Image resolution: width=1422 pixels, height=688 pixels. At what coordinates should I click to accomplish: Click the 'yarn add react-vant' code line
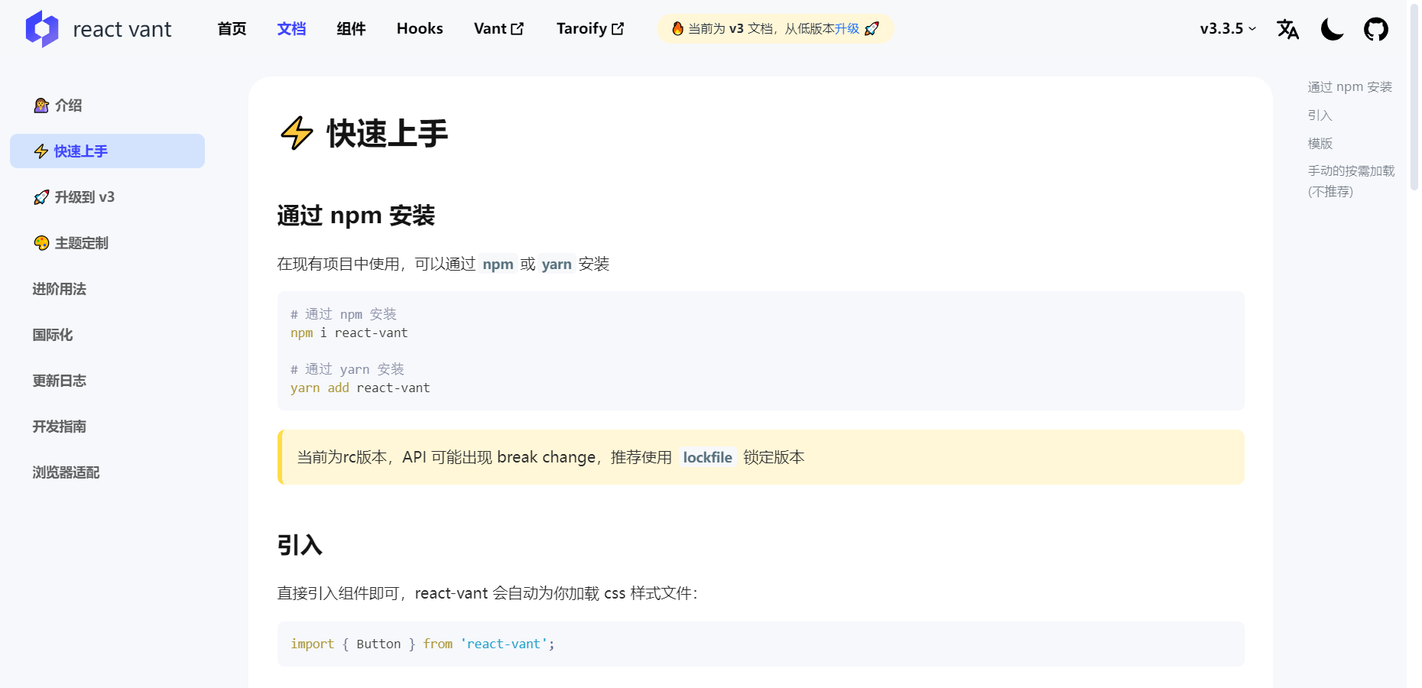pyautogui.click(x=360, y=388)
